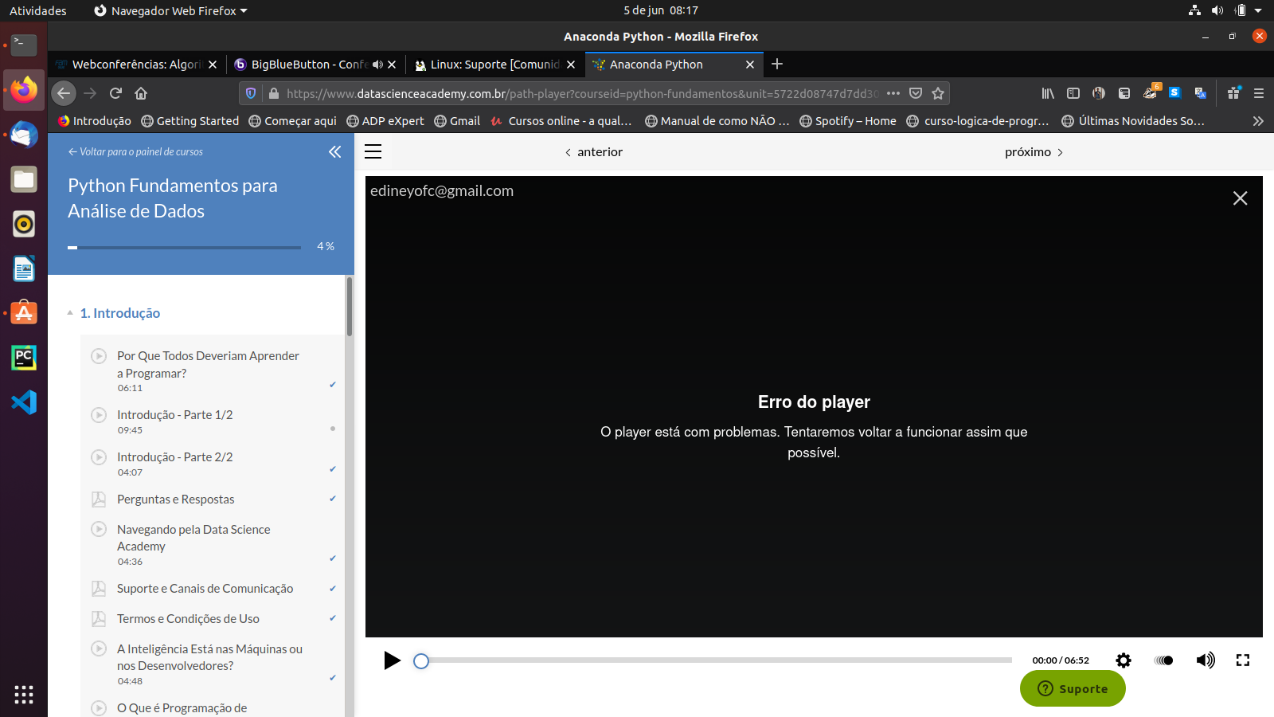Reload the page in Firefox

click(x=115, y=93)
